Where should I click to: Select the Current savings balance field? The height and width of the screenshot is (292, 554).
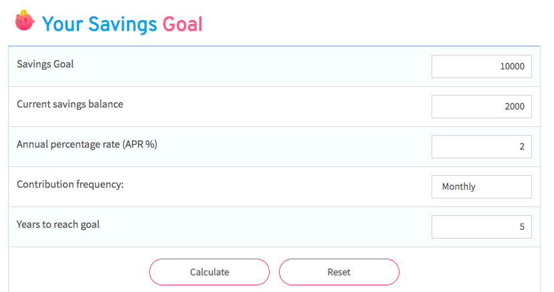481,106
